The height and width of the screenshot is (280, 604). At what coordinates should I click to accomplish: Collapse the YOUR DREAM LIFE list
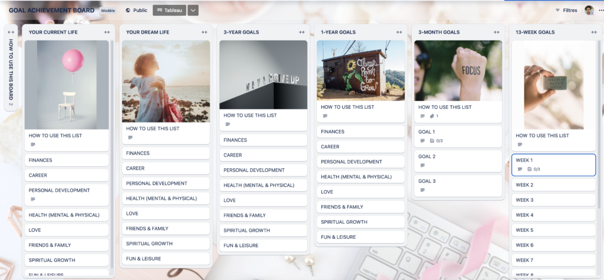click(x=204, y=32)
